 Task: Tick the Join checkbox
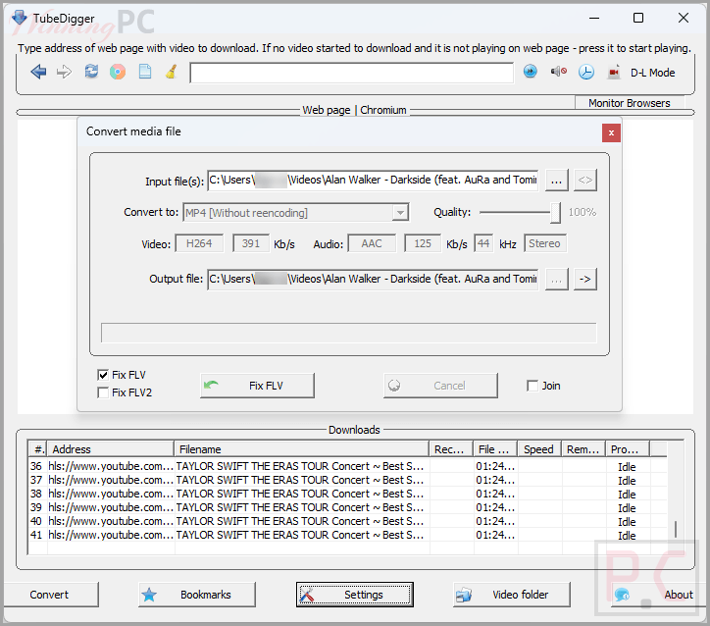tap(532, 386)
